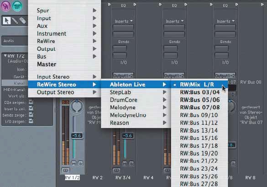The image size is (267, 187).
Task: Click the RW 8 channel name label
Action: tap(250, 178)
